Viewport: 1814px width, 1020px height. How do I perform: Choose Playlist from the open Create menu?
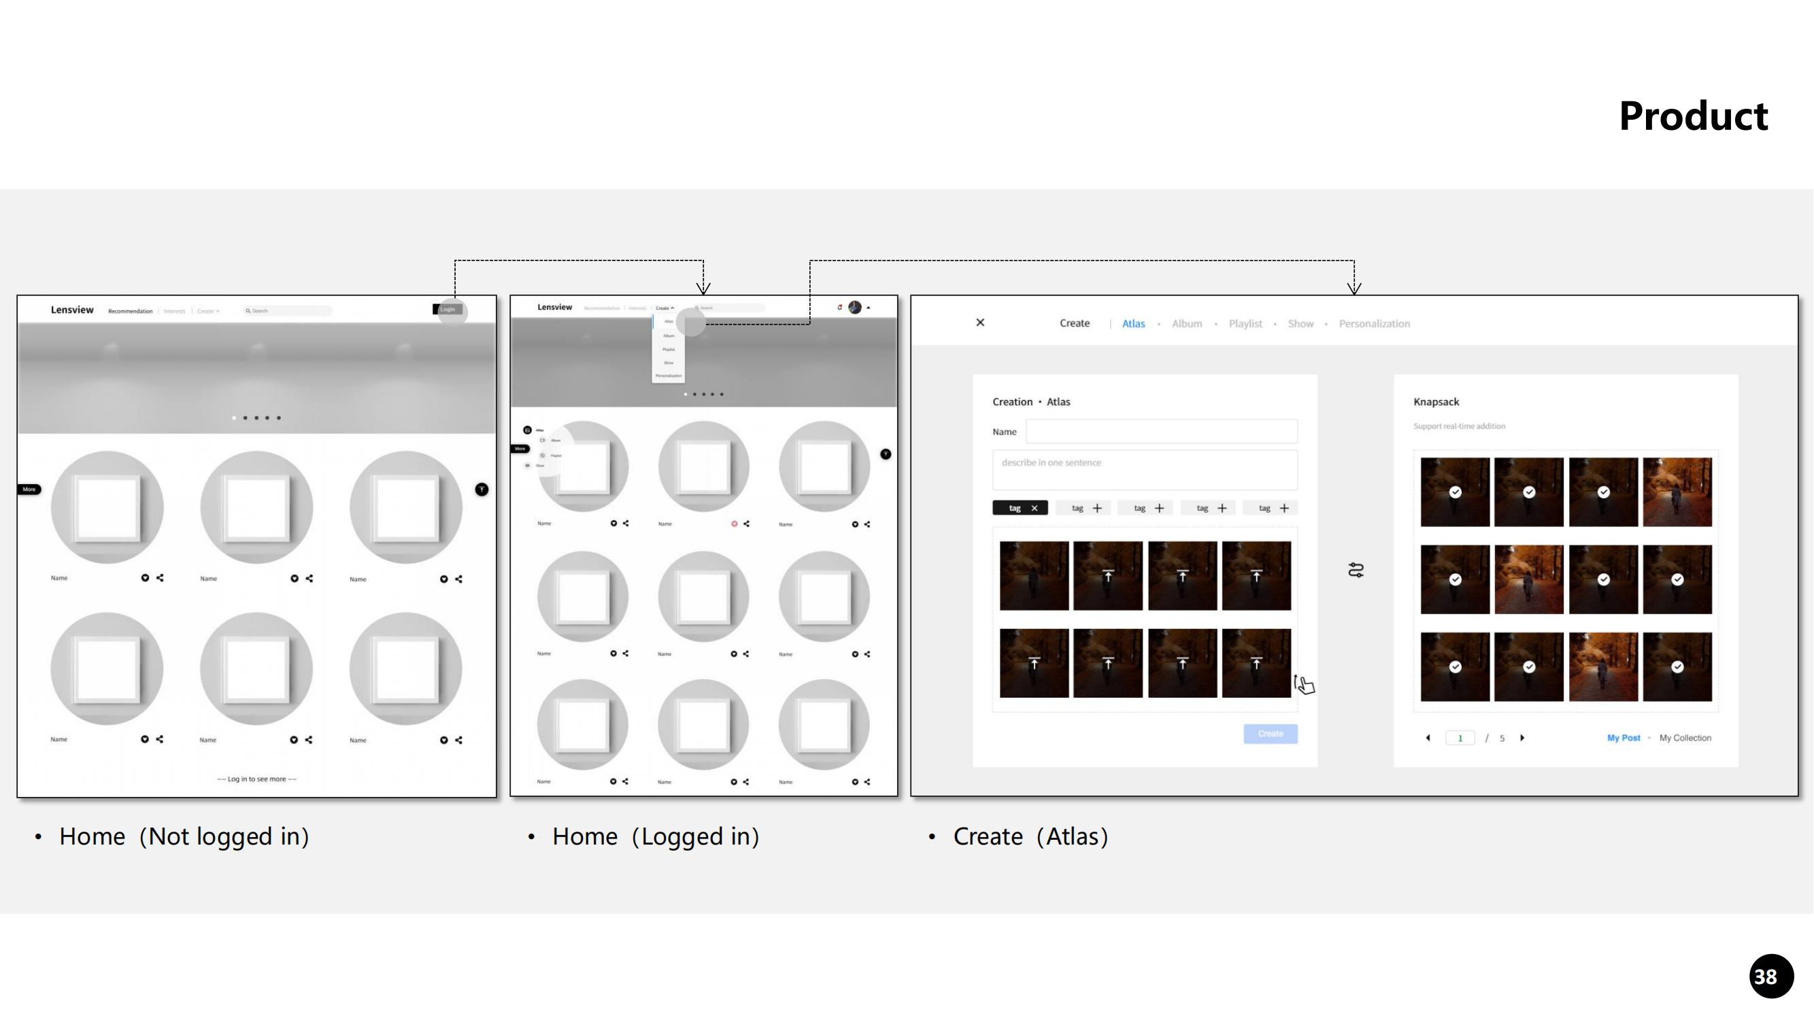pos(669,350)
